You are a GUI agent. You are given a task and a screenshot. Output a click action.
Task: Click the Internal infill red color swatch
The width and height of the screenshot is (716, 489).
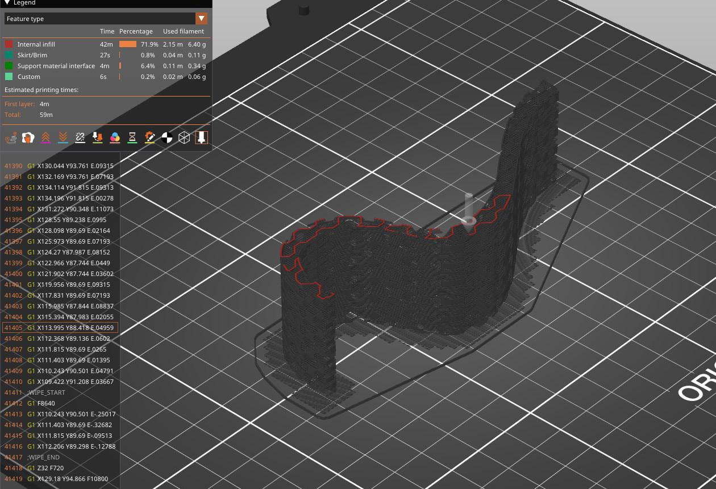(x=9, y=44)
